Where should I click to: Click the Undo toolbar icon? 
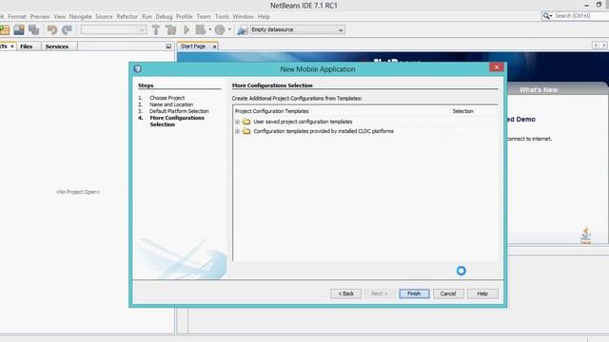pyautogui.click(x=52, y=29)
